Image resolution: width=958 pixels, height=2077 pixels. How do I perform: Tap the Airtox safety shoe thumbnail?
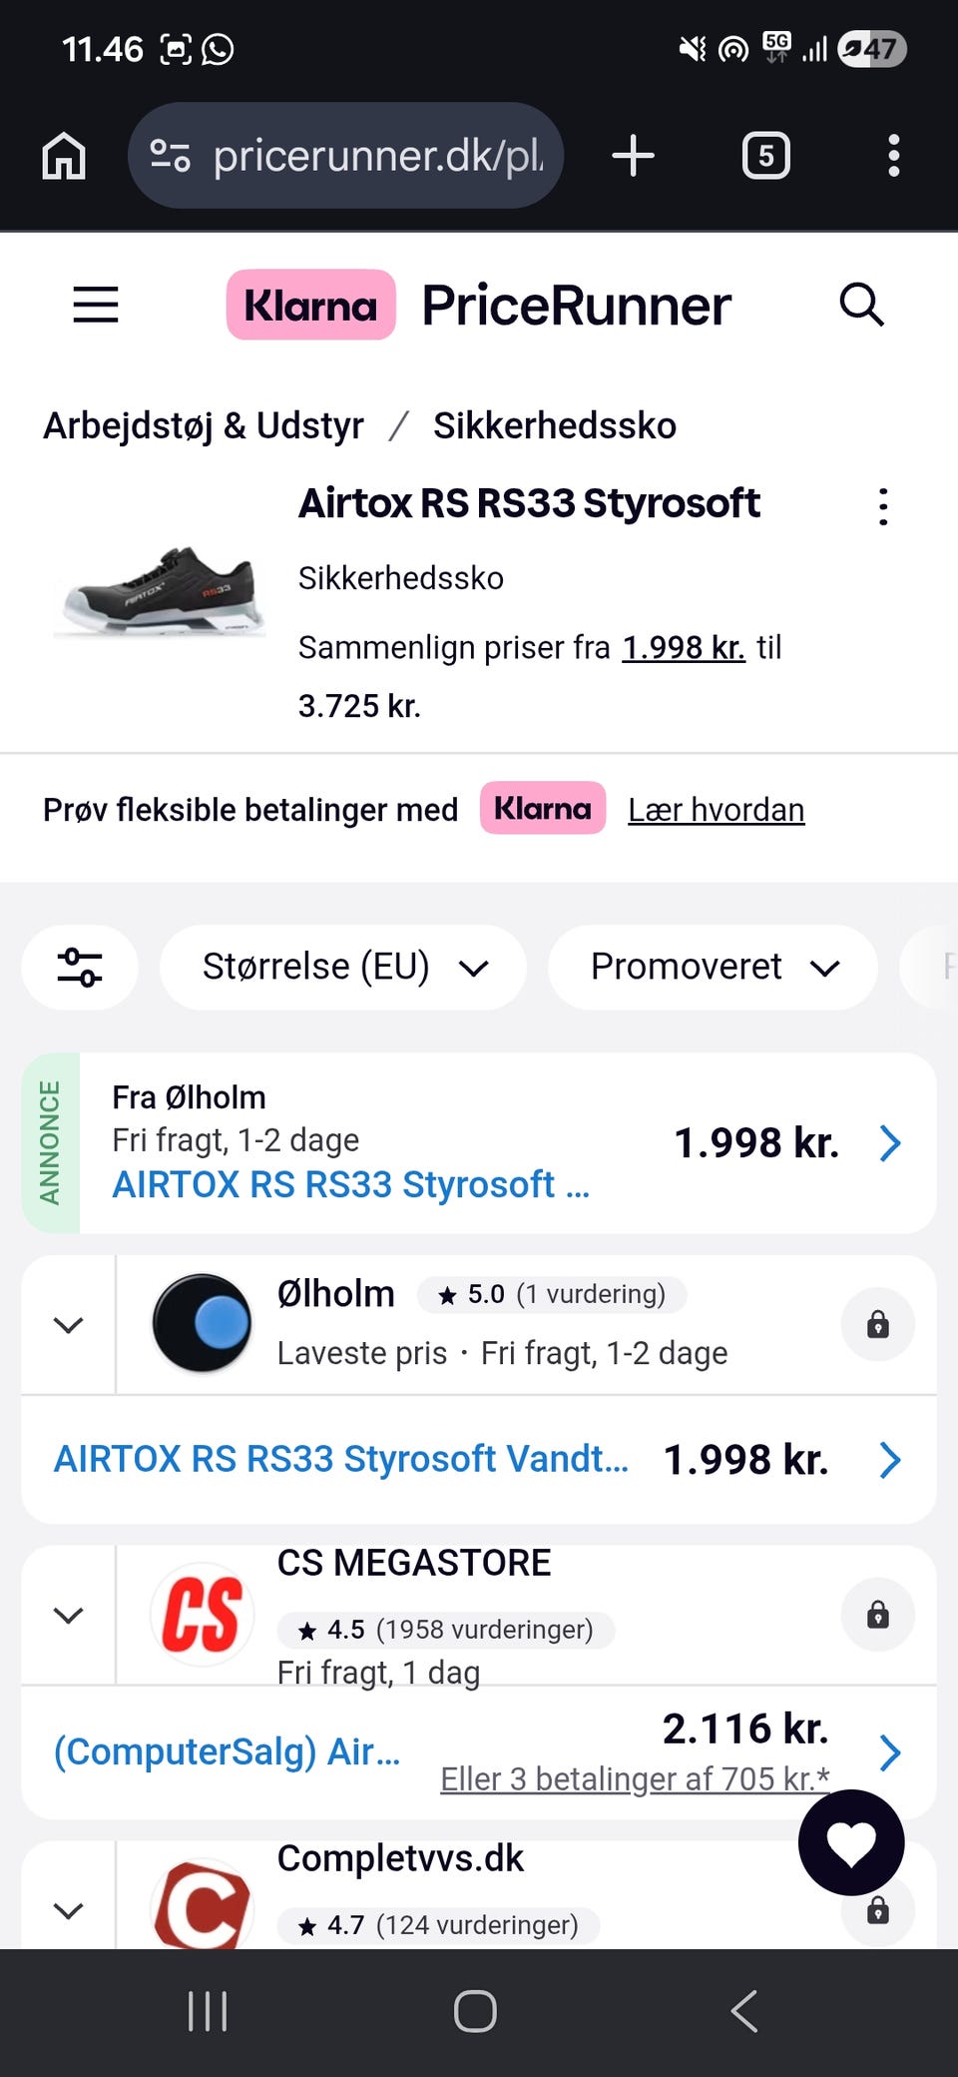click(160, 591)
